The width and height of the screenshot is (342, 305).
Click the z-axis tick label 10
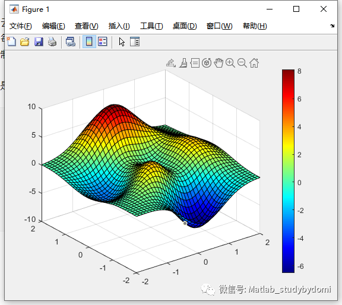(x=31, y=107)
